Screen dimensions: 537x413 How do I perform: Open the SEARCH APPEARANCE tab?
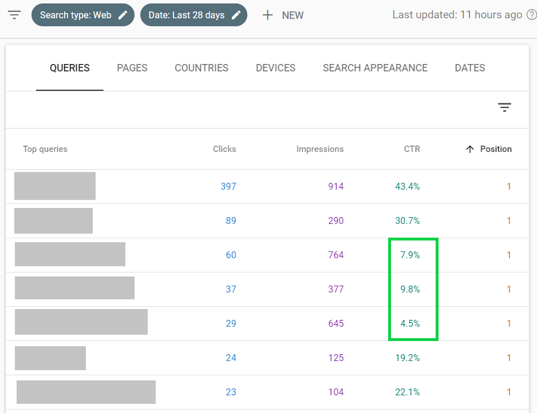[x=375, y=68]
